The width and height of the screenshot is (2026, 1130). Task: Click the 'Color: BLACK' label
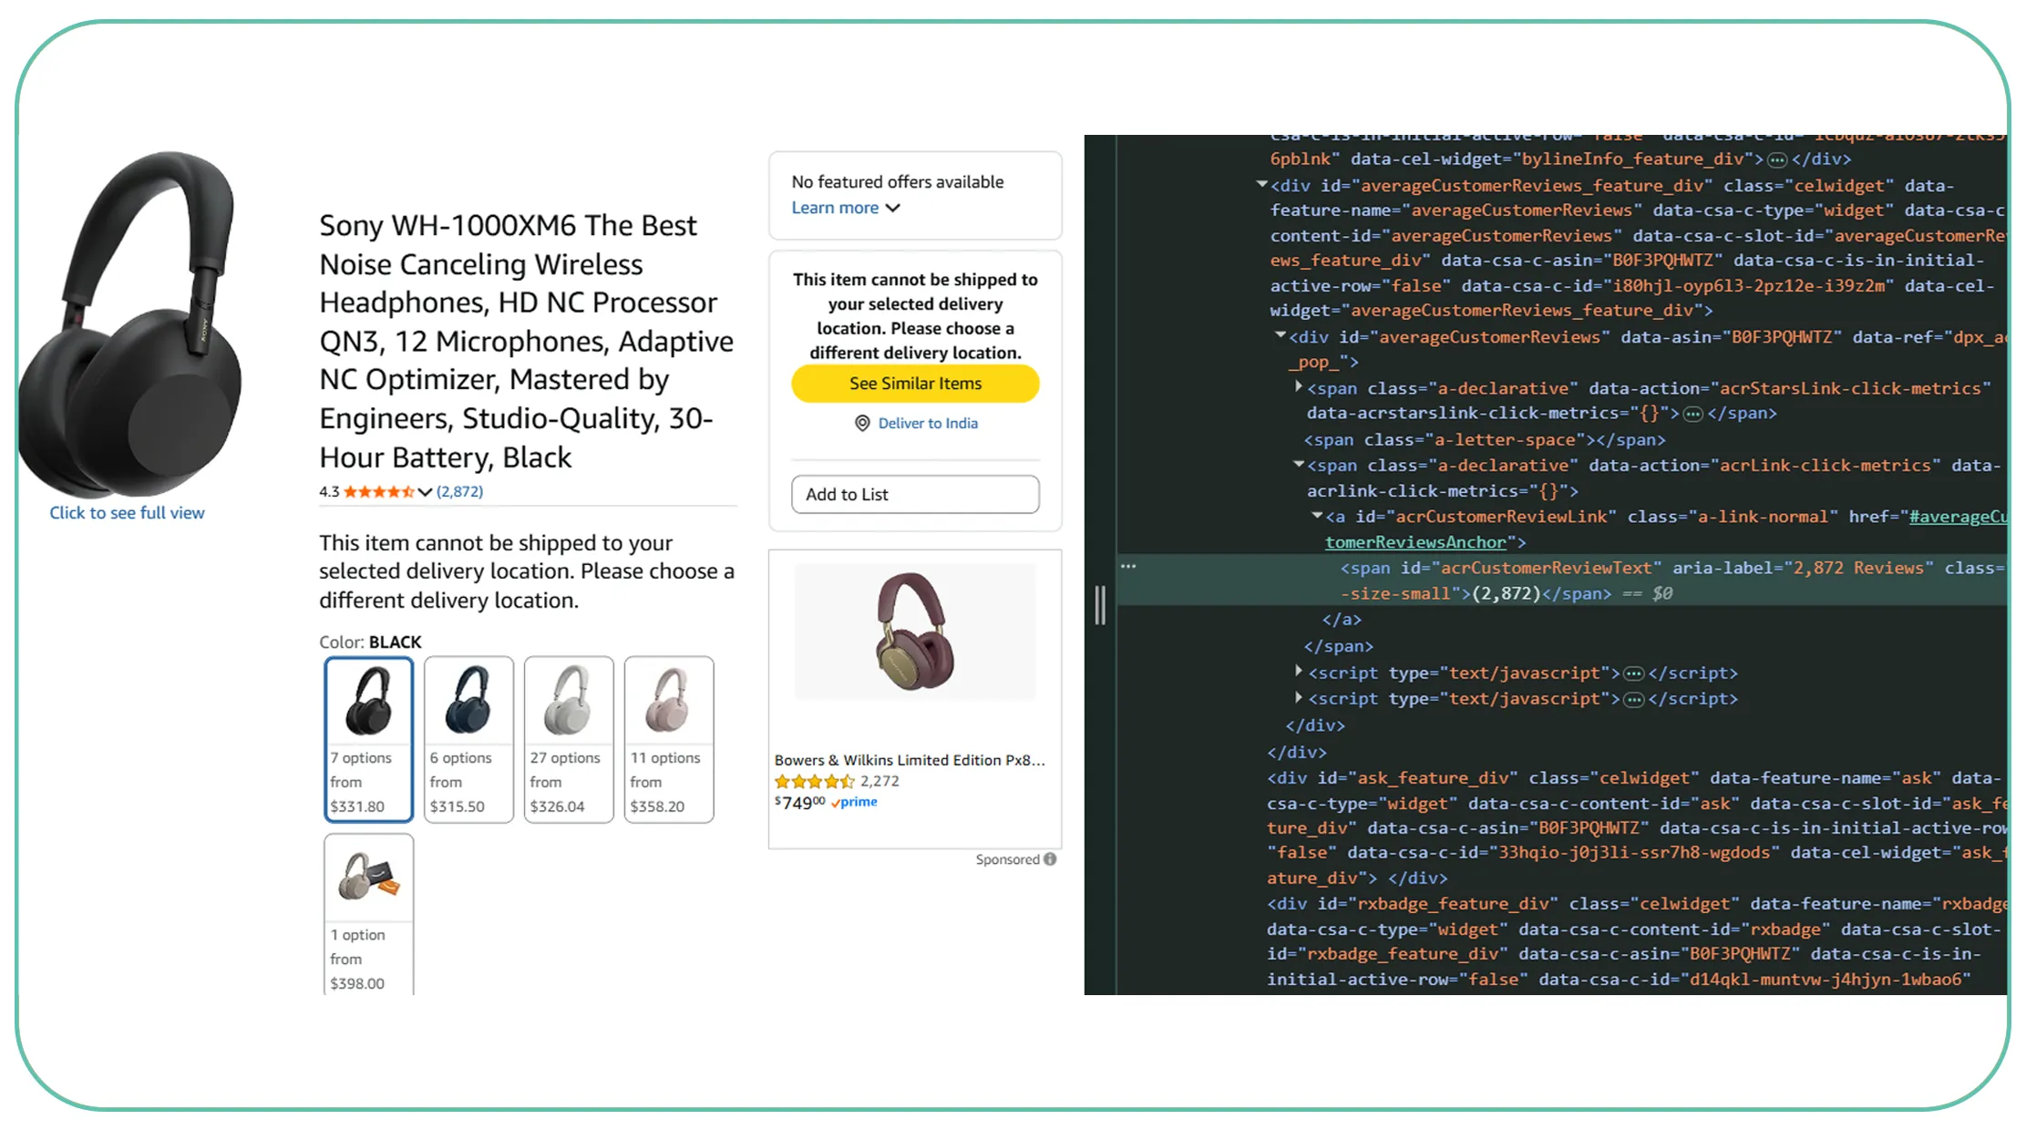(370, 642)
